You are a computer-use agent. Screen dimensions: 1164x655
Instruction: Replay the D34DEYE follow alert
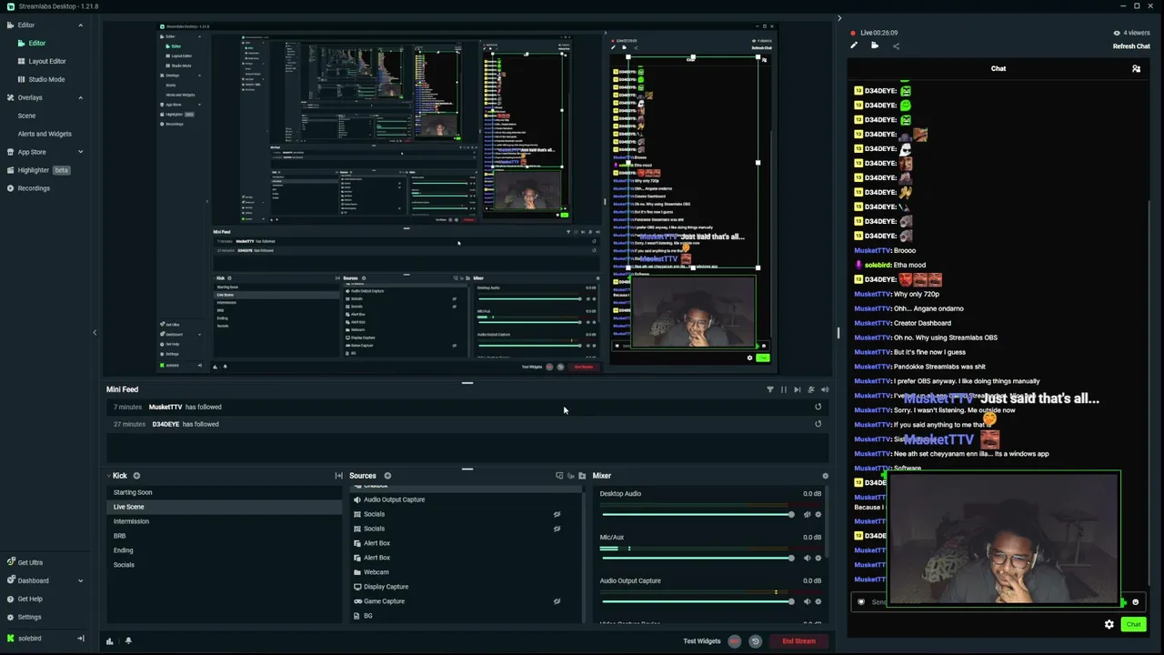click(x=818, y=424)
